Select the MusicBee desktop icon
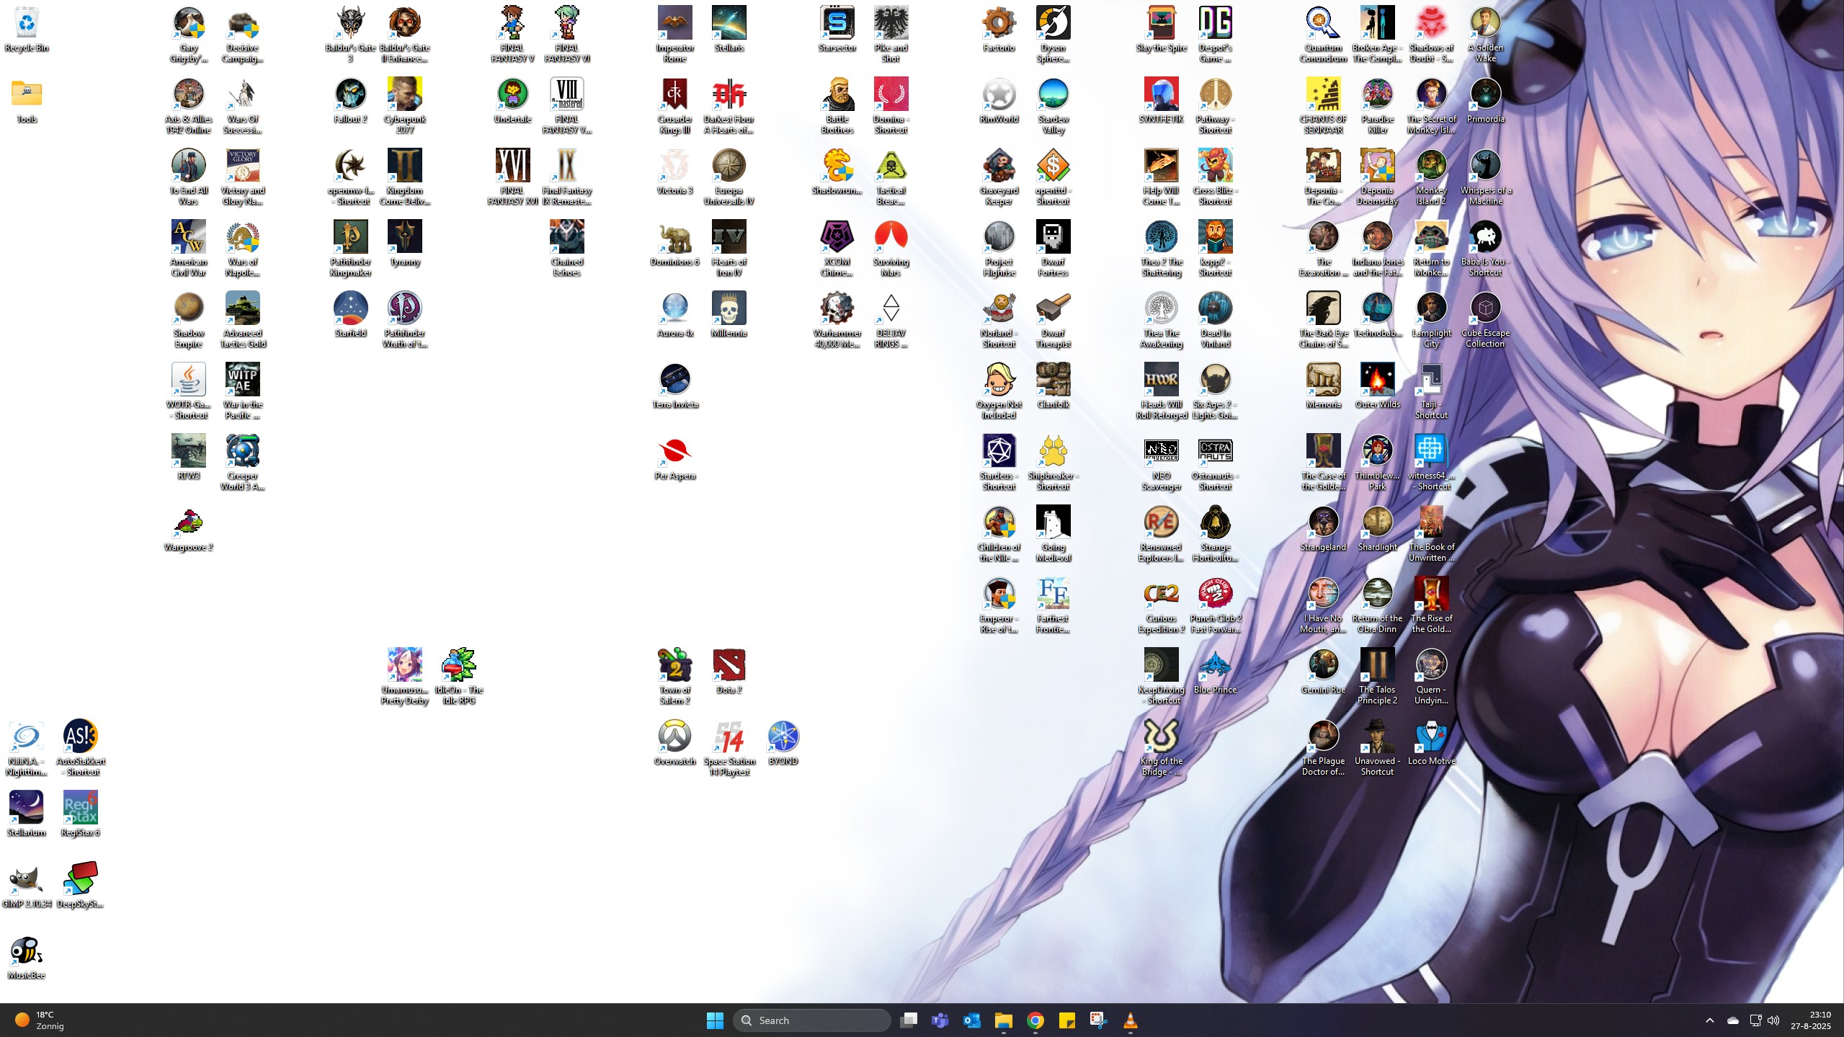 click(27, 952)
